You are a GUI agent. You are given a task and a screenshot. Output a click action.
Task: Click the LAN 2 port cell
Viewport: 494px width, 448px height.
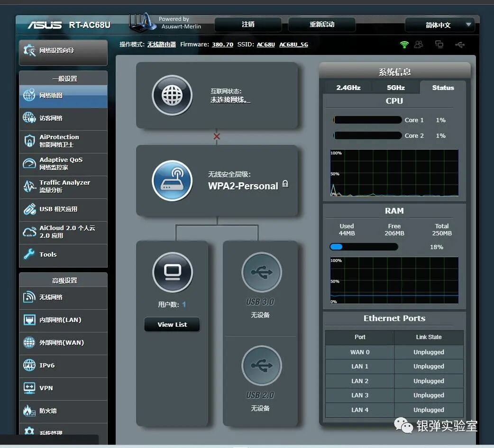pos(360,381)
